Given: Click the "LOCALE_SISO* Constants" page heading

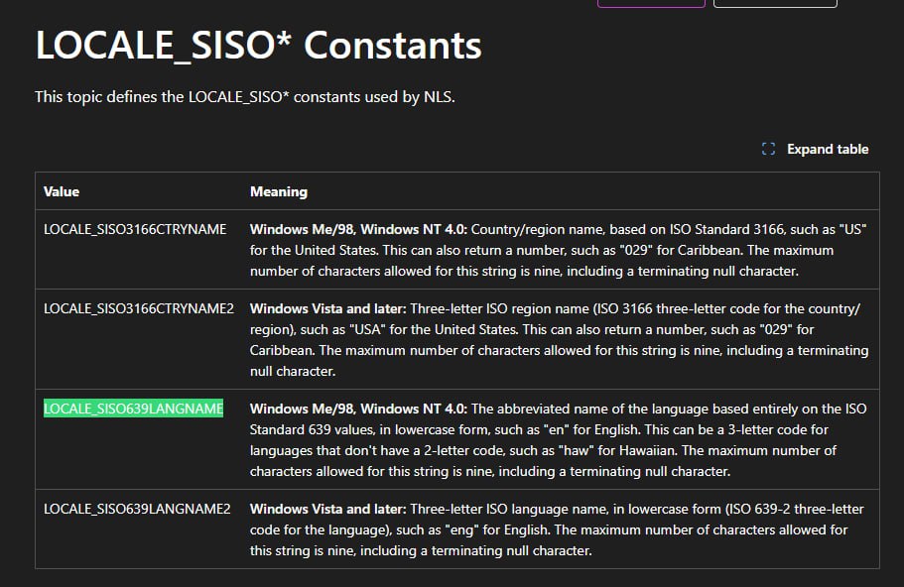Looking at the screenshot, I should pyautogui.click(x=258, y=46).
